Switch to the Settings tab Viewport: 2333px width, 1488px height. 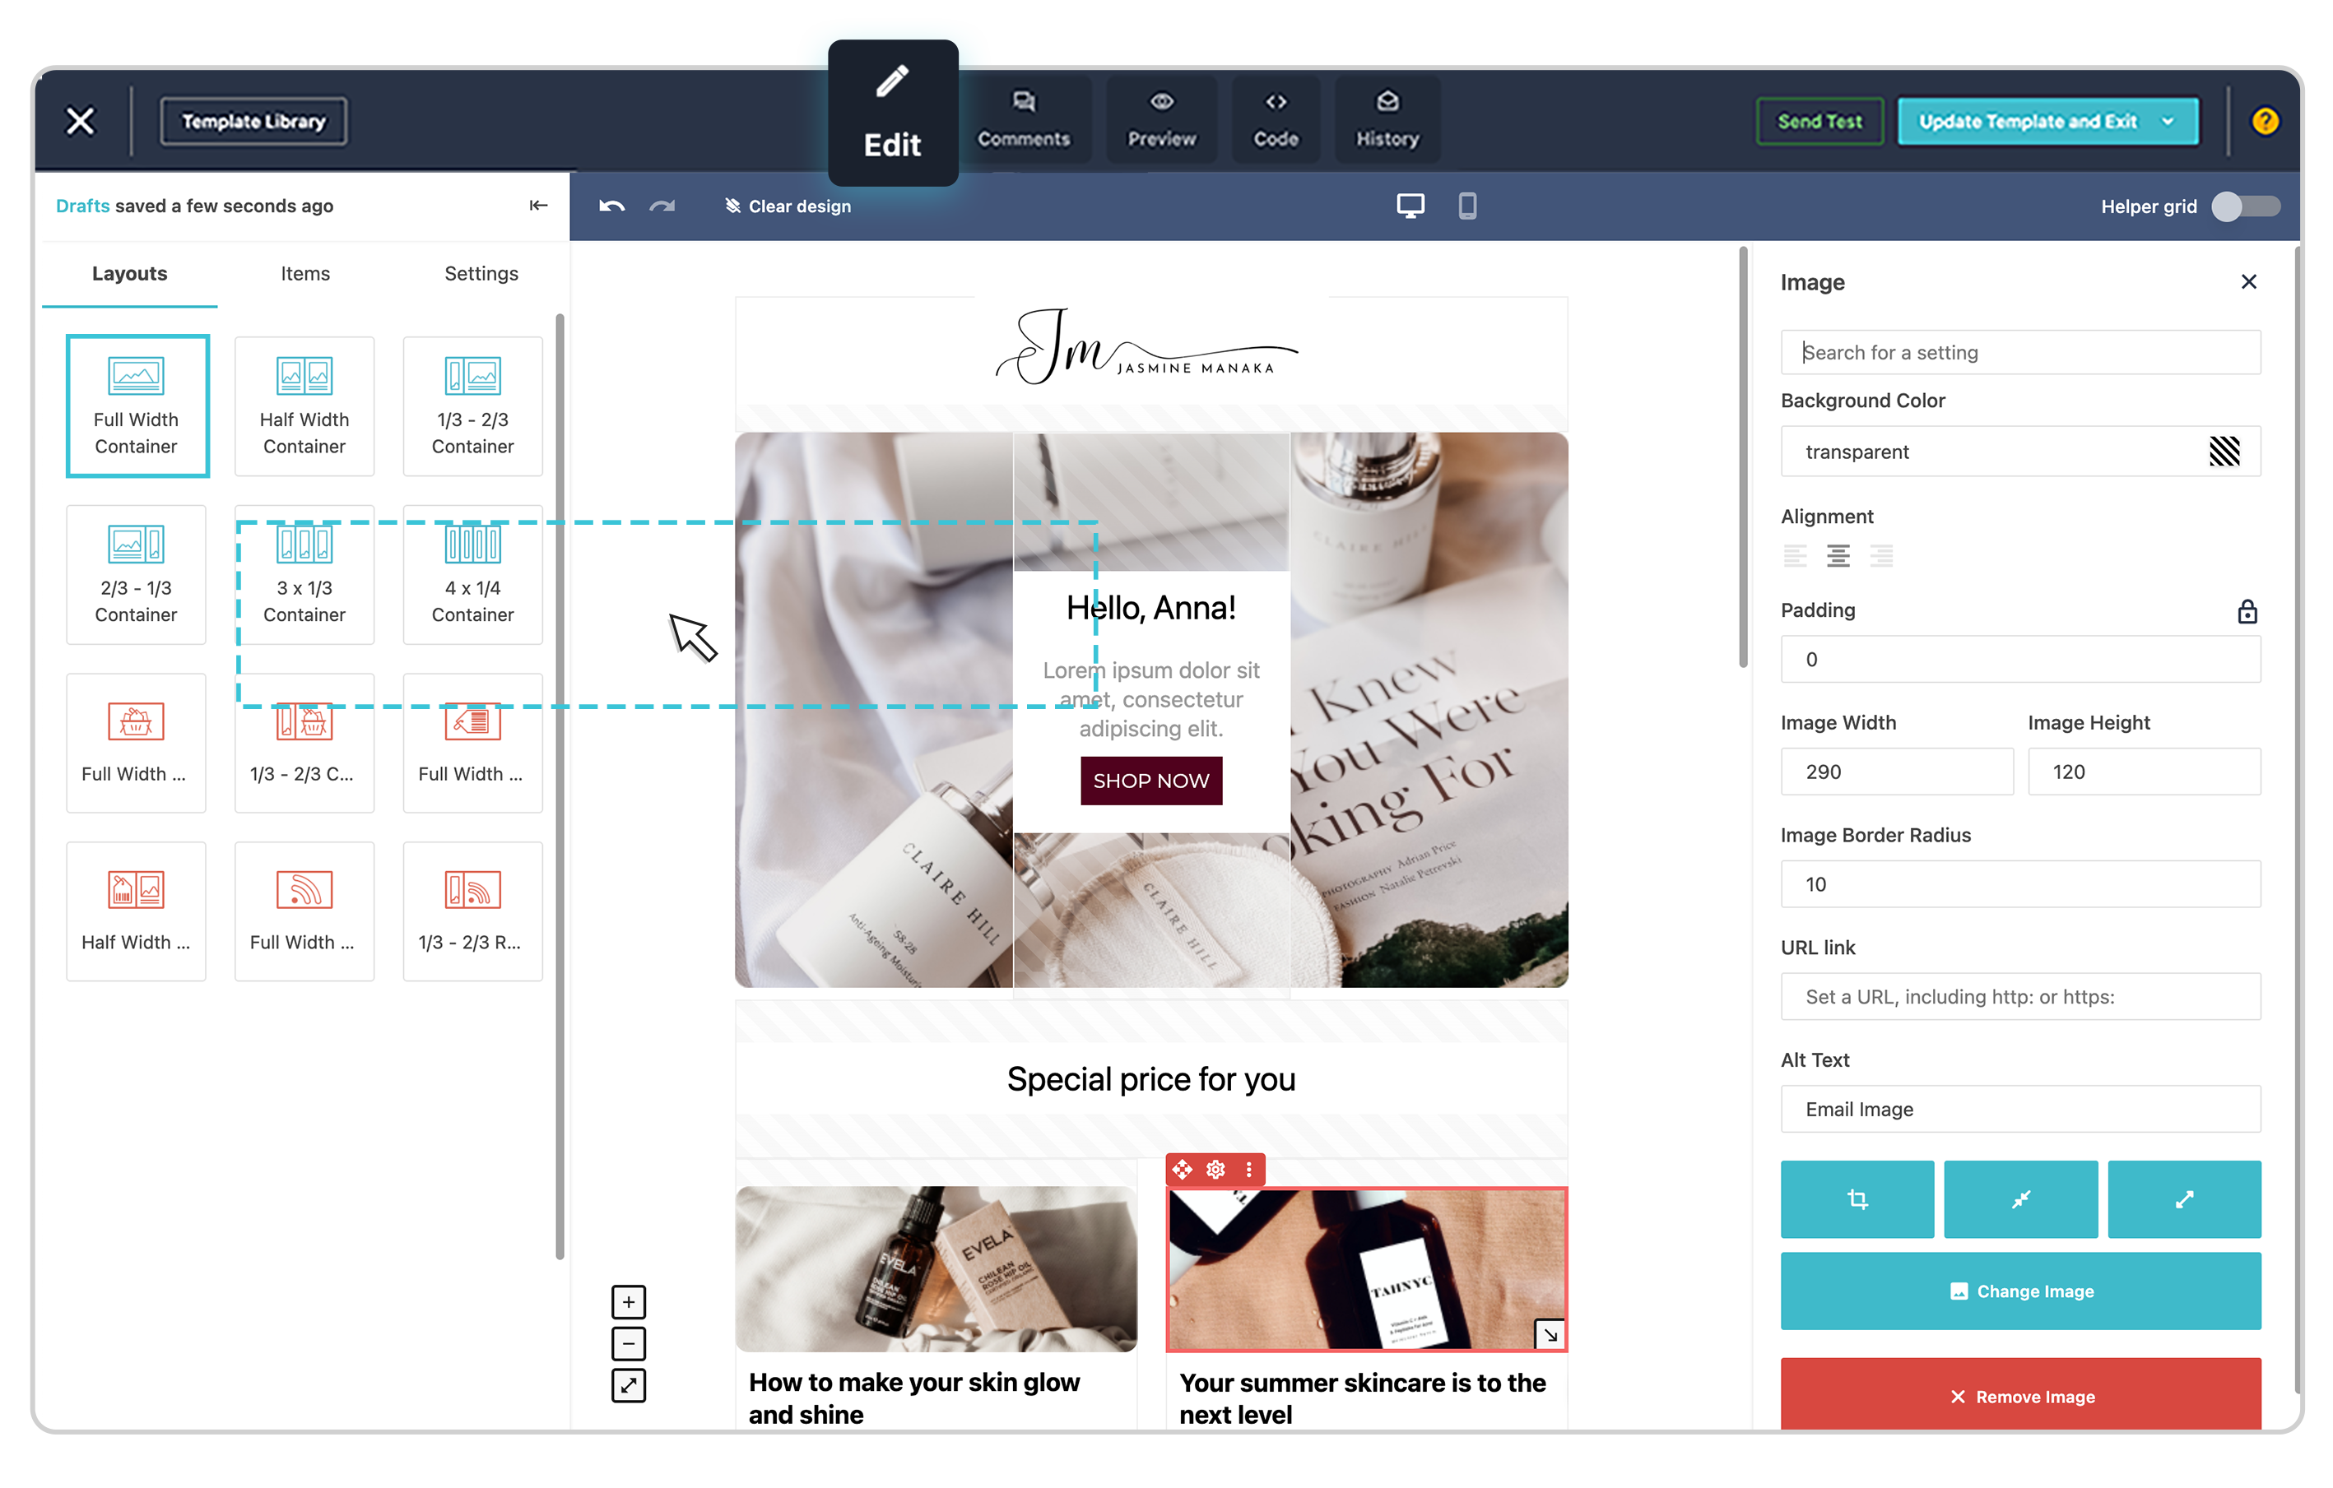pyautogui.click(x=480, y=271)
